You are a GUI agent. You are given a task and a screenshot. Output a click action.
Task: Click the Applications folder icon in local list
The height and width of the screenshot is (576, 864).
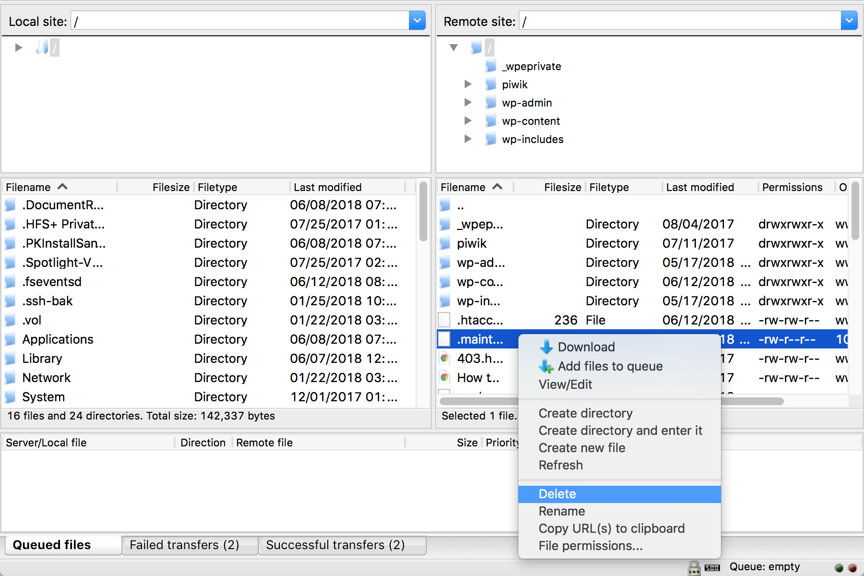click(10, 339)
